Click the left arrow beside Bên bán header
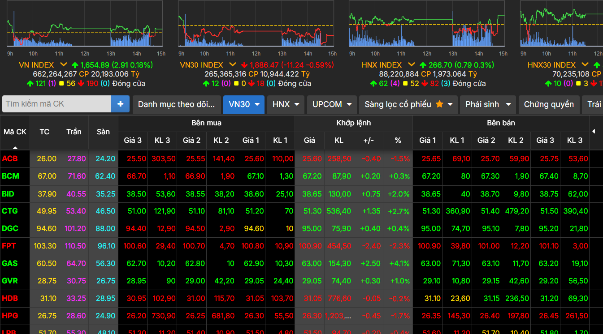The width and height of the screenshot is (603, 334). [594, 132]
